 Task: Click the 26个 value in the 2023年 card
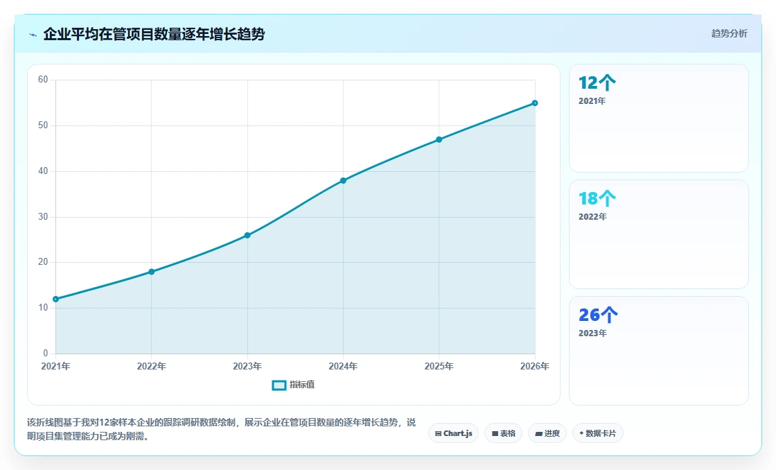click(x=598, y=315)
